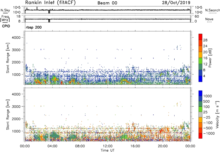The image size is (220, 152).
Task: Click the 4000 km tick of the power panel
Action: (x=16, y=38)
